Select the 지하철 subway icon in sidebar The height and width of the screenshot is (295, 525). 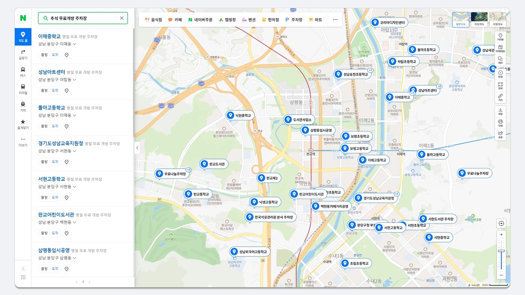23,89
